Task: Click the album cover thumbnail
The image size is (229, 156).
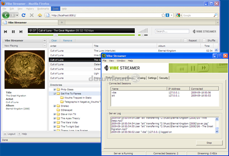Action: (25, 70)
